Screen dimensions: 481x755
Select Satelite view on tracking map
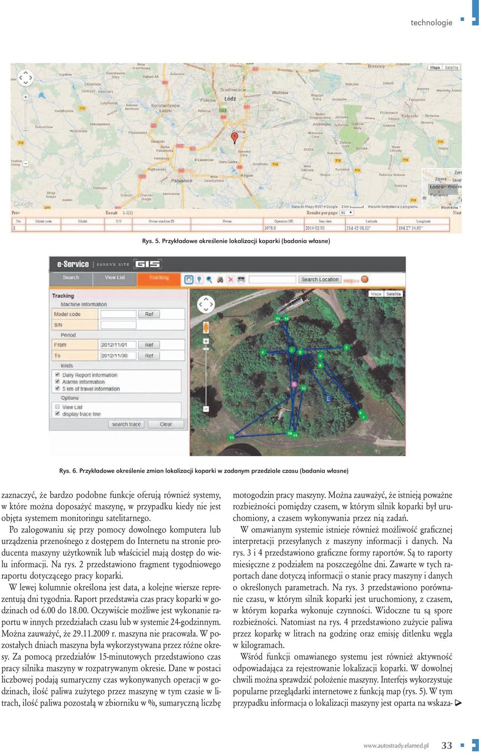(x=394, y=294)
